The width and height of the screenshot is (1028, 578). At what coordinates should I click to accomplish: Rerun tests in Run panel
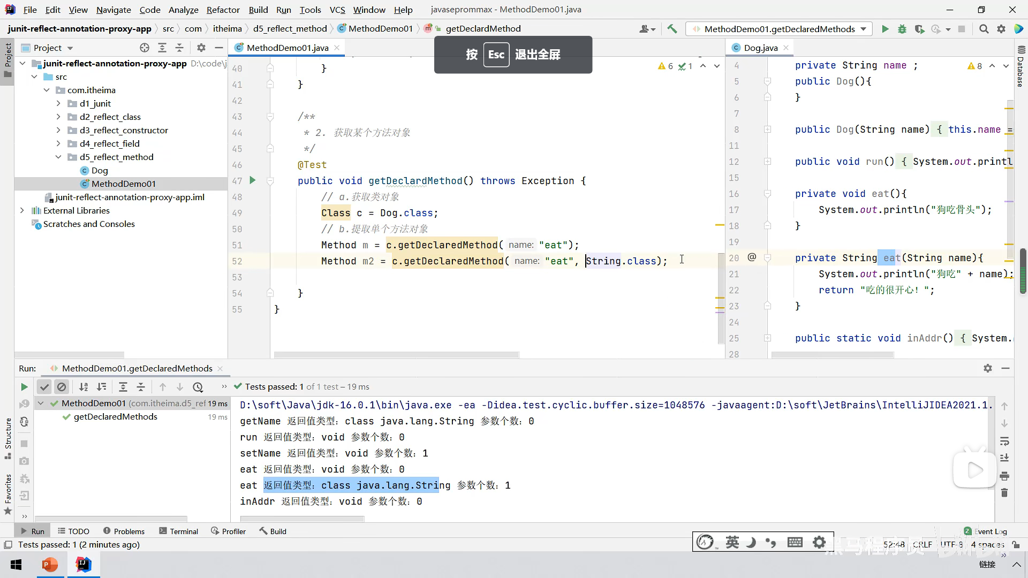coord(24,387)
